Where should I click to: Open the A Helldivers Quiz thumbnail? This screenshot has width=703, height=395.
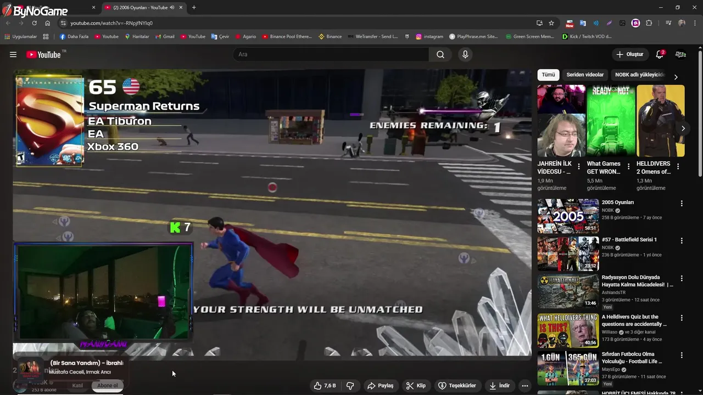pyautogui.click(x=568, y=331)
